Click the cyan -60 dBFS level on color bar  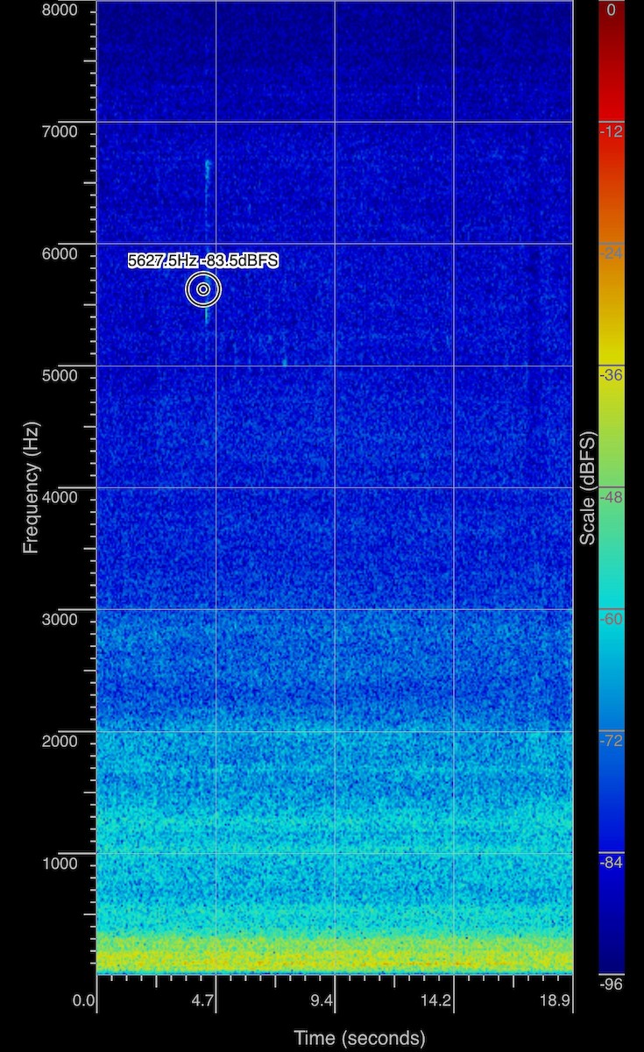611,619
